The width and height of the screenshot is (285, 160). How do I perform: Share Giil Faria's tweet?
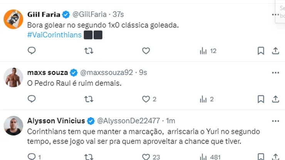pos(275,51)
